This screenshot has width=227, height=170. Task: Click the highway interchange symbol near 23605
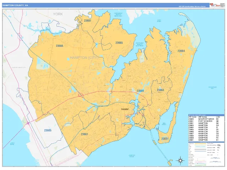click(x=28, y=123)
